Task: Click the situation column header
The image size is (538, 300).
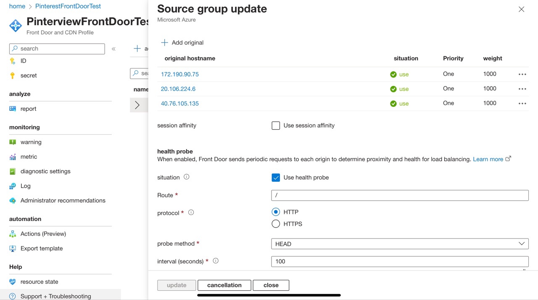Action: [x=406, y=58]
